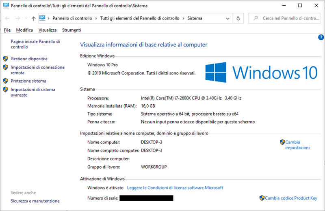
Task: Click the Vedere anche label
Action: pos(23,193)
